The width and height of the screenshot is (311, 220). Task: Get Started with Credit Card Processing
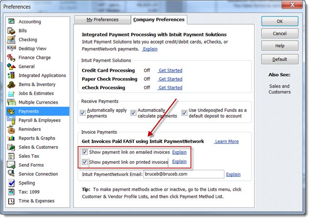[x=170, y=70]
